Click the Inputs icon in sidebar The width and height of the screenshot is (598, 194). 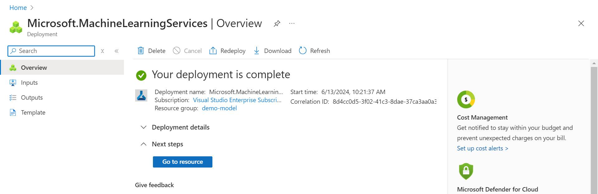(13, 83)
